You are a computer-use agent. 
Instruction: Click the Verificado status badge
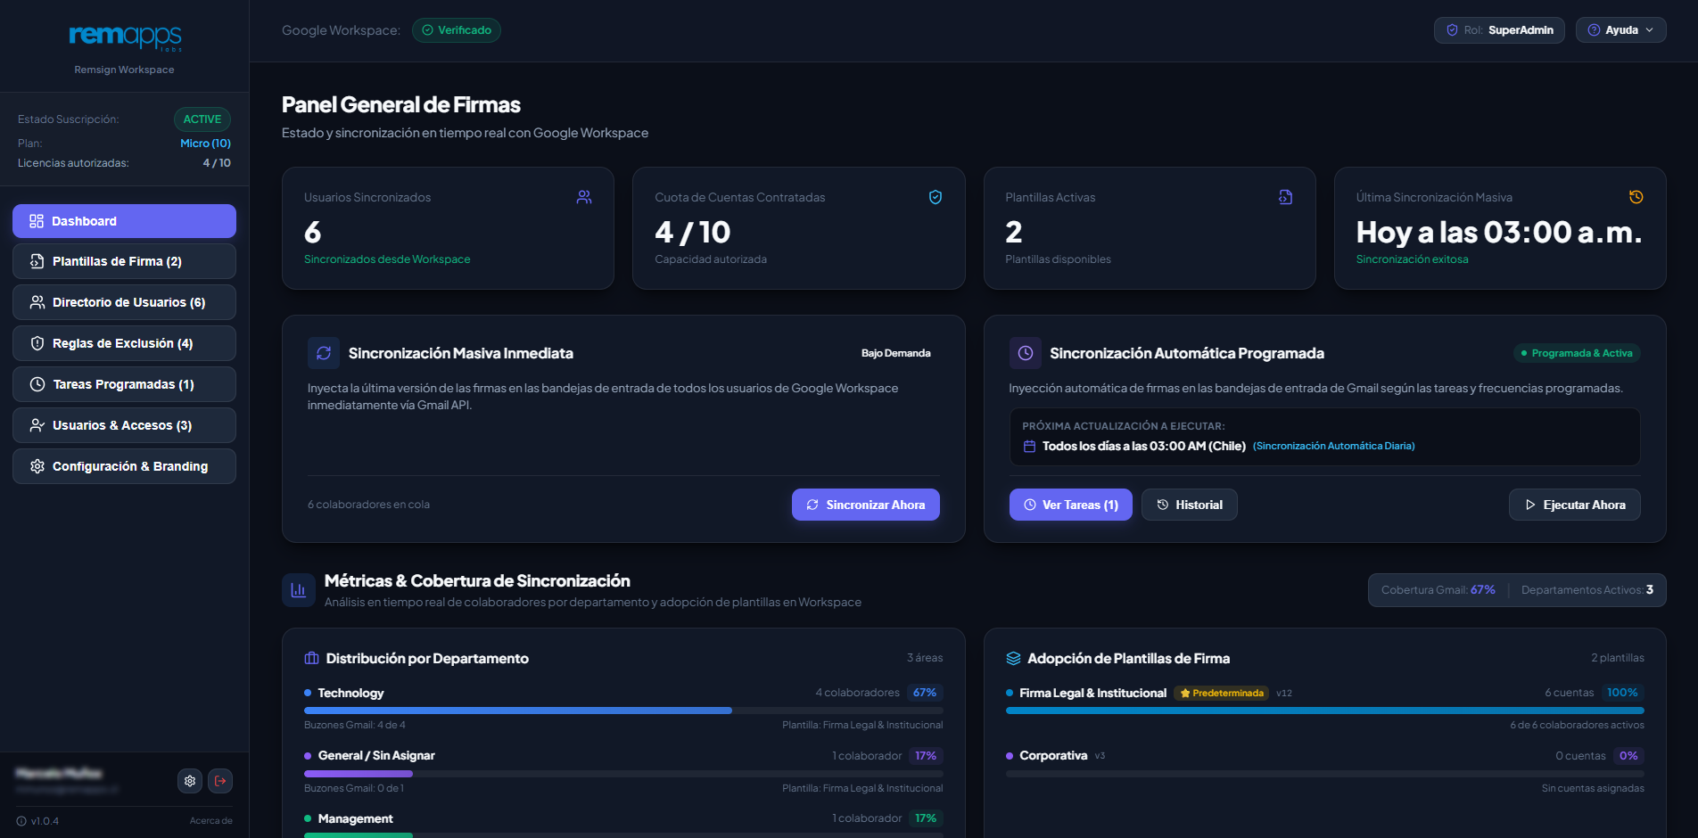tap(457, 30)
